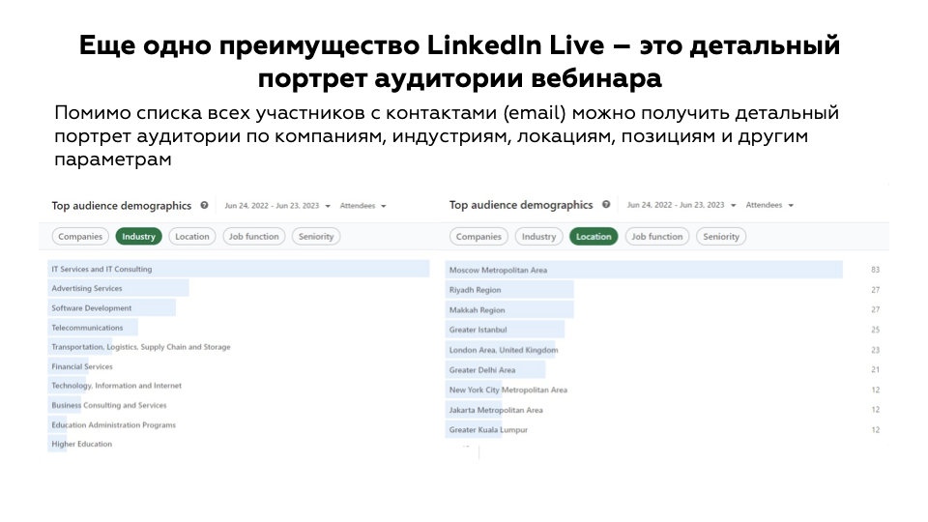Click Business Consulting and Services row

[109, 405]
